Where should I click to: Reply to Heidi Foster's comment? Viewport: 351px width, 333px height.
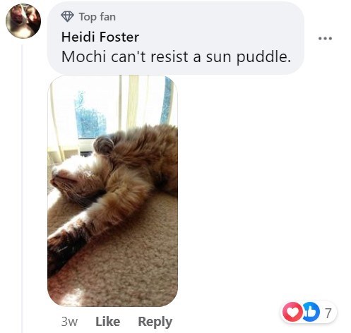tap(155, 322)
